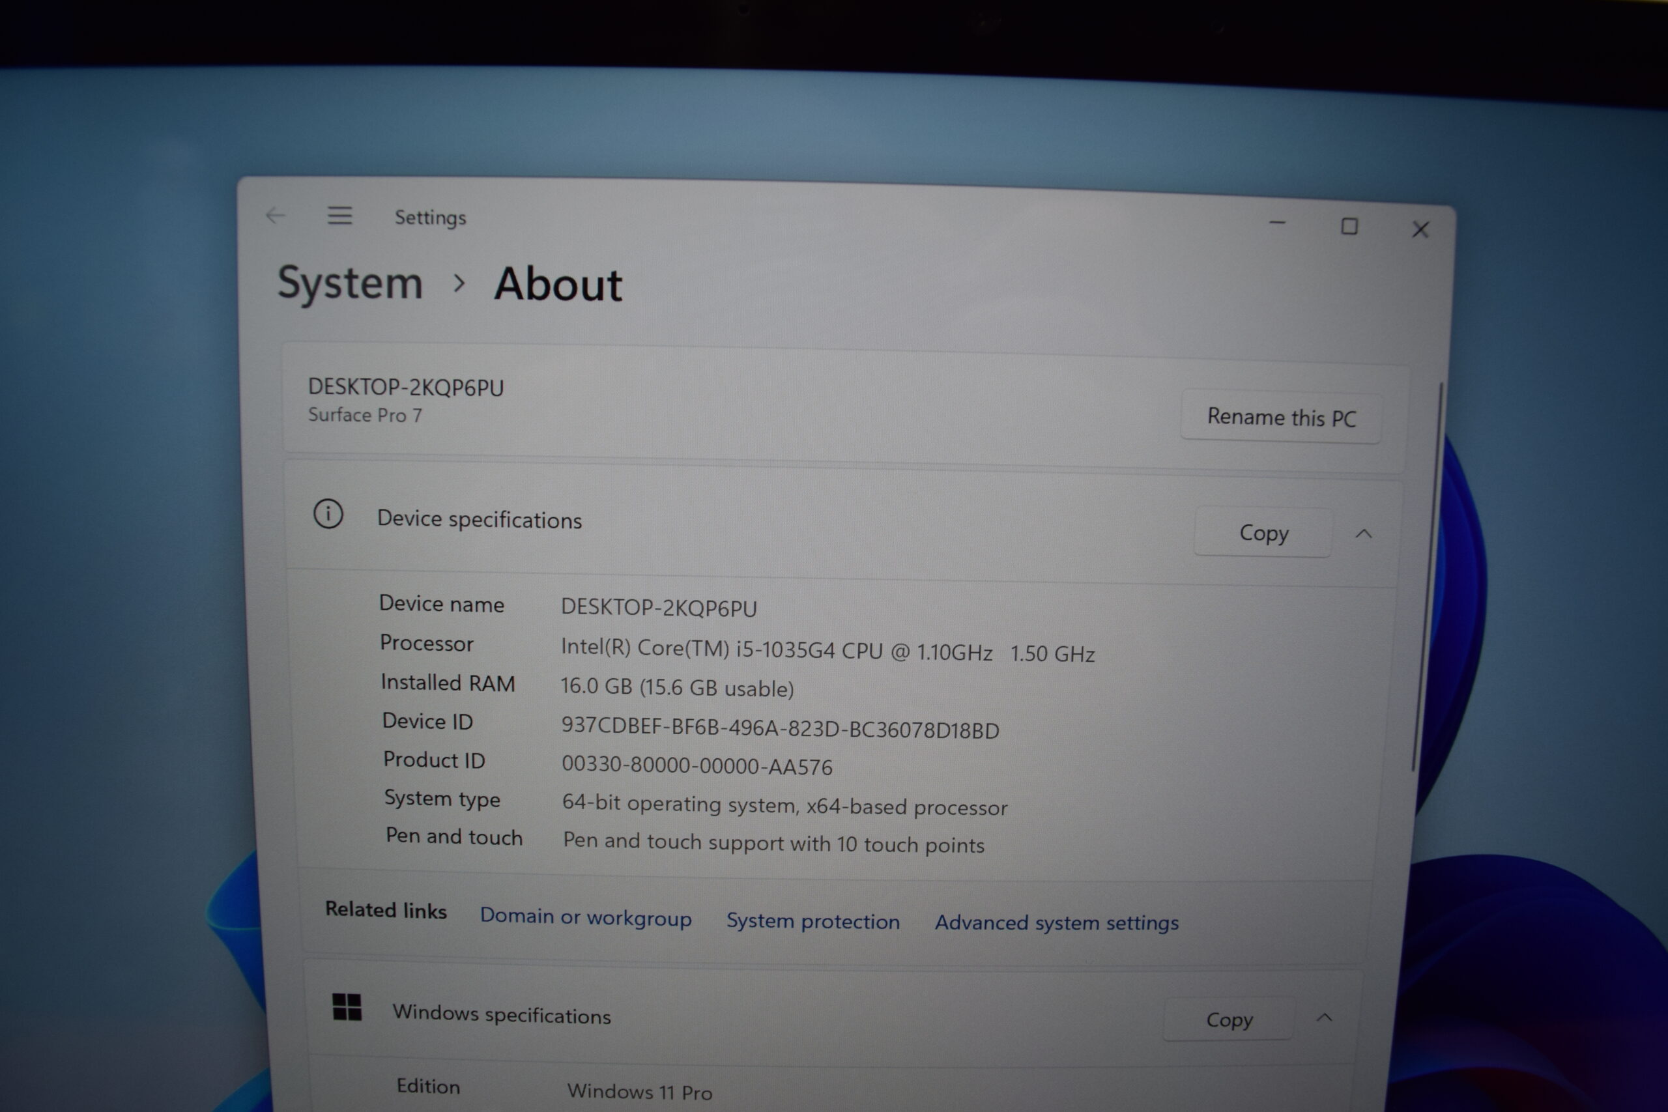Click the Device specifications info icon

[328, 513]
